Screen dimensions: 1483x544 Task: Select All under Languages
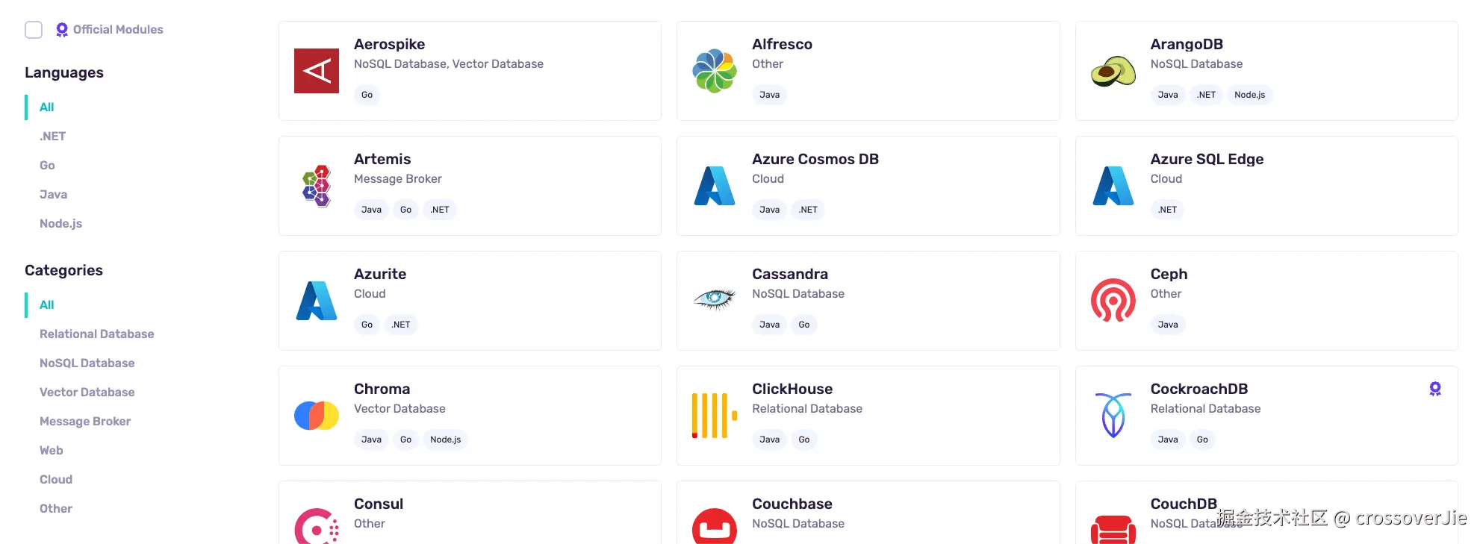[46, 107]
